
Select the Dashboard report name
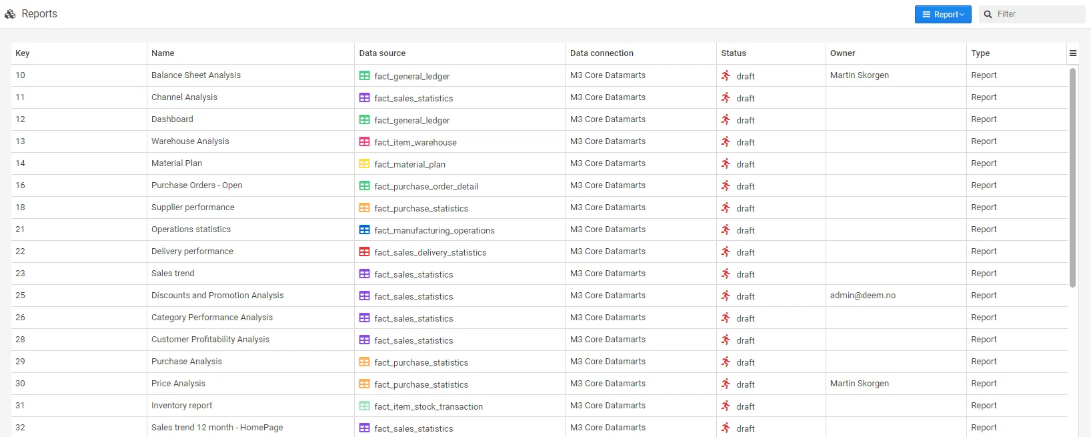coord(172,119)
